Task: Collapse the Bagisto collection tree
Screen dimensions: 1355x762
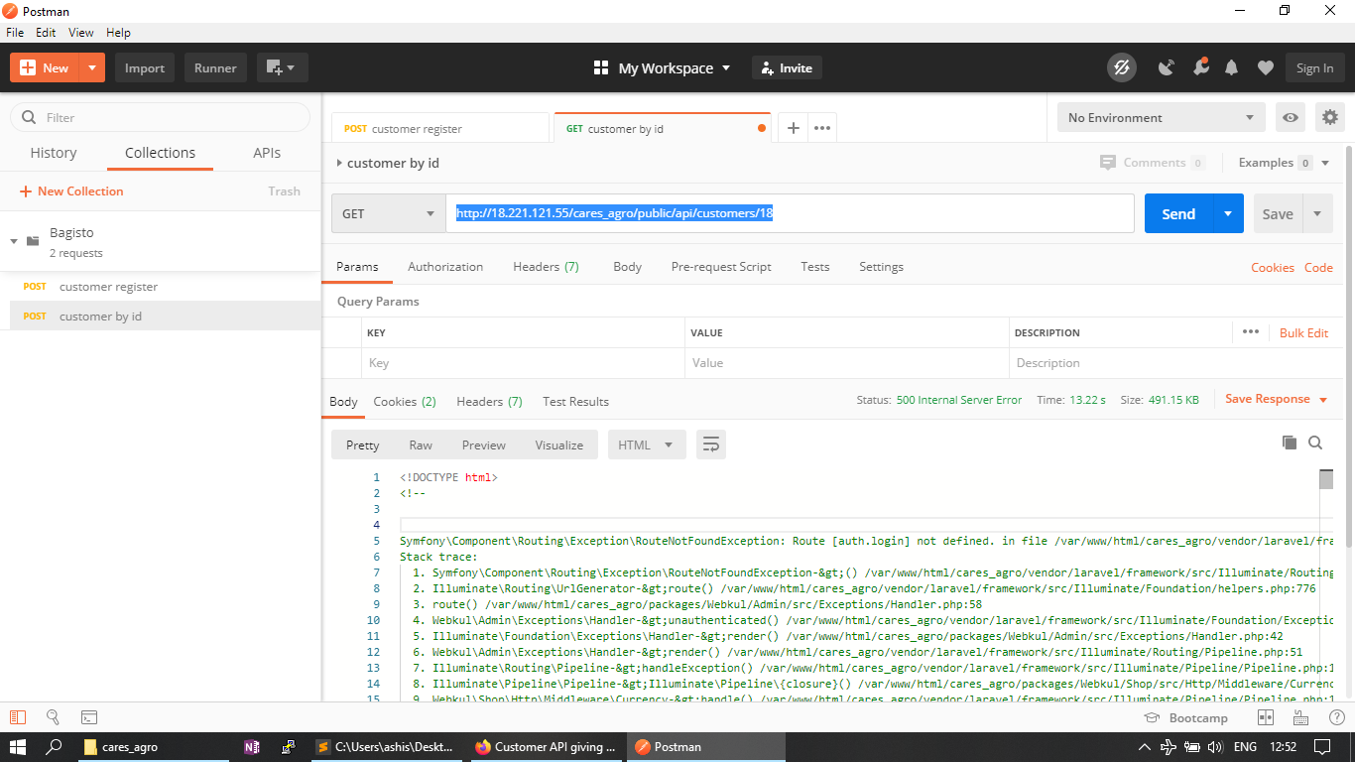Action: click(x=14, y=241)
